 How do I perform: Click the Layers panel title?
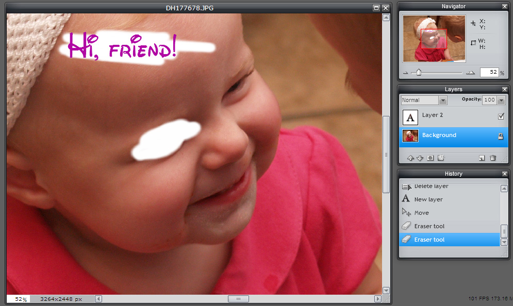(x=454, y=89)
